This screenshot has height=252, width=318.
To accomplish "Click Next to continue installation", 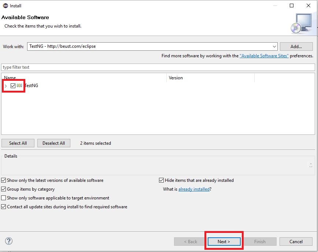I will (x=224, y=241).
